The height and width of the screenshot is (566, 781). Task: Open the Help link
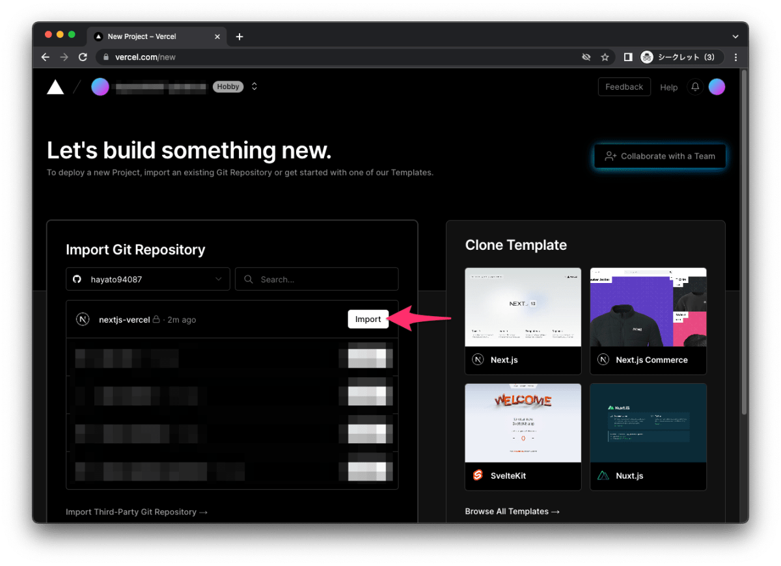click(x=669, y=87)
